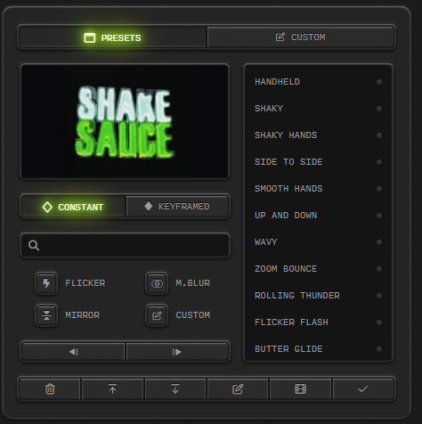Go to previous keyframe arrow button

(73, 352)
